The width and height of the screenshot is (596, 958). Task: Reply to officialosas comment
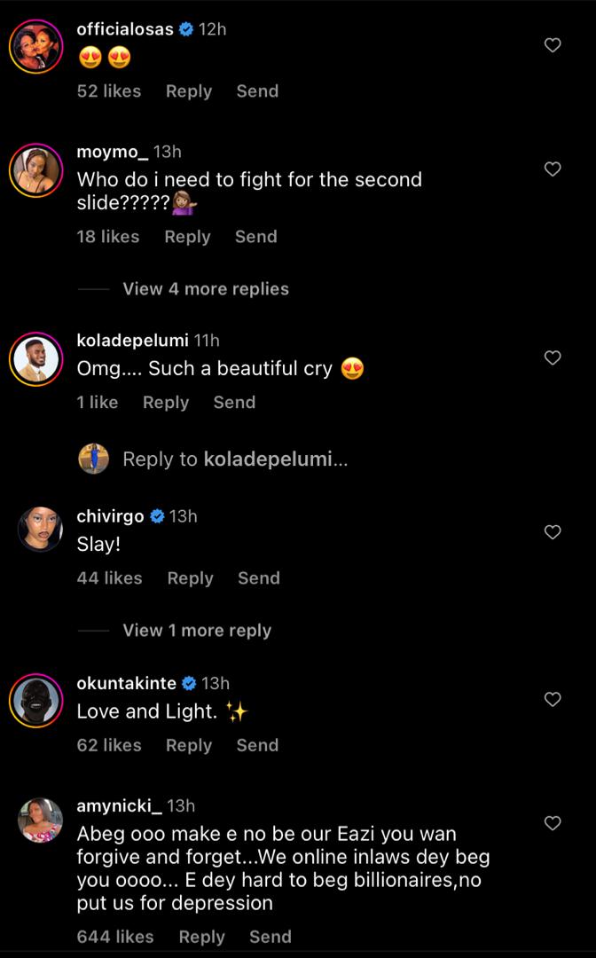pos(189,91)
